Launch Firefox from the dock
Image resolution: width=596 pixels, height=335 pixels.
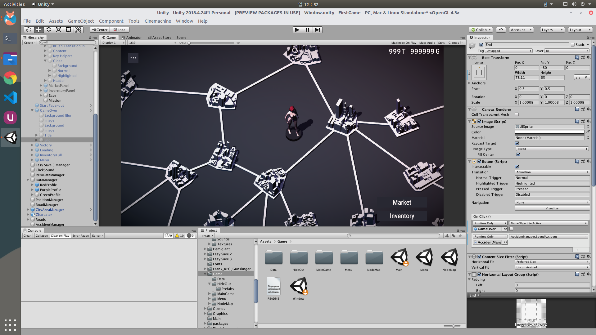click(x=10, y=18)
